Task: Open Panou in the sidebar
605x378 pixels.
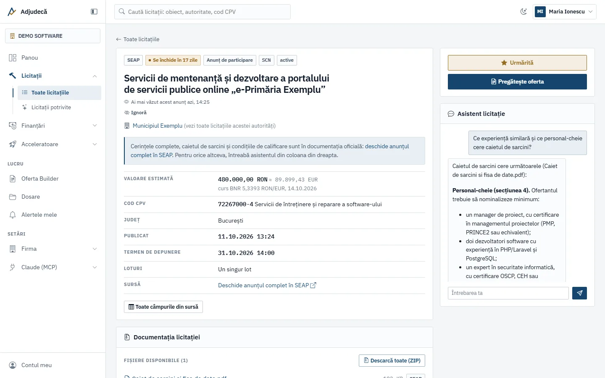Action: (x=53, y=58)
